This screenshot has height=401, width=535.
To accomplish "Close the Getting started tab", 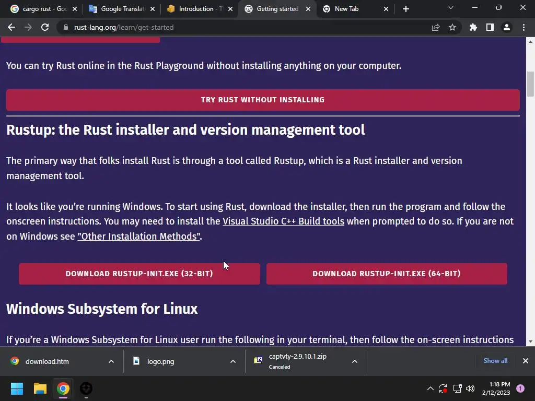I will (308, 9).
